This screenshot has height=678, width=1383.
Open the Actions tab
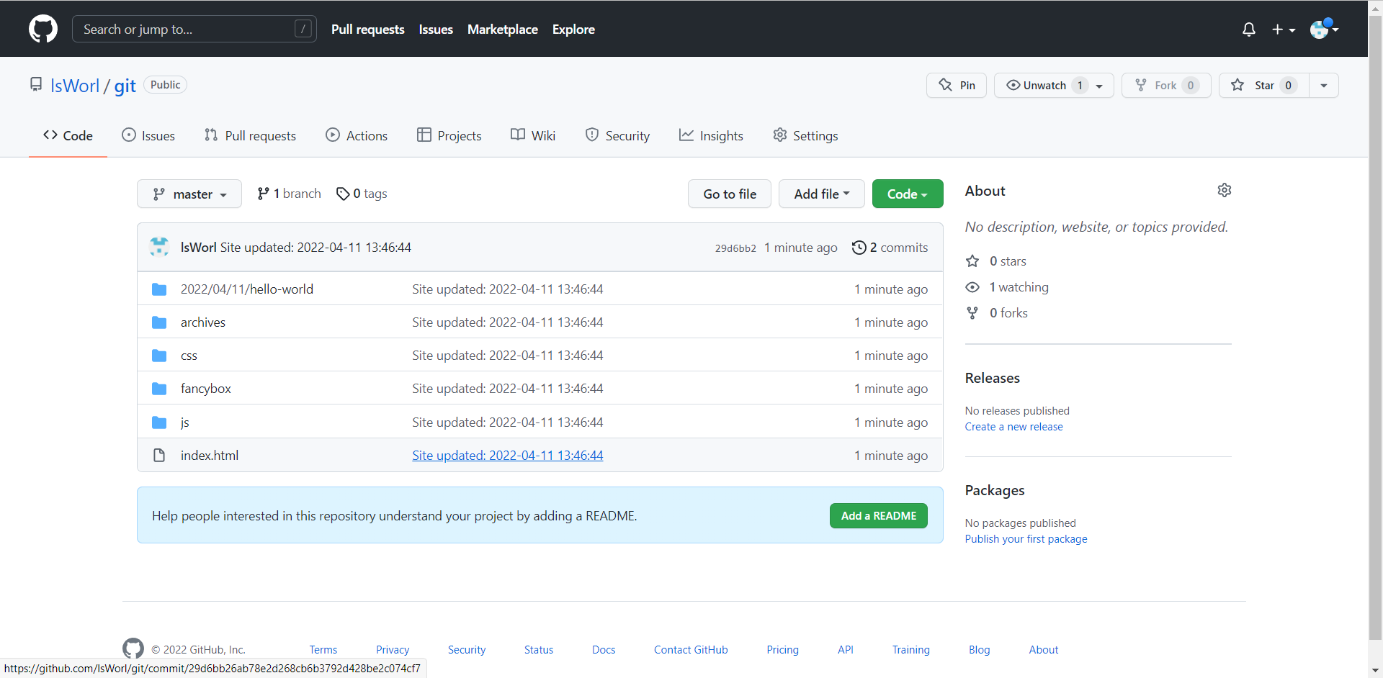pyautogui.click(x=357, y=135)
